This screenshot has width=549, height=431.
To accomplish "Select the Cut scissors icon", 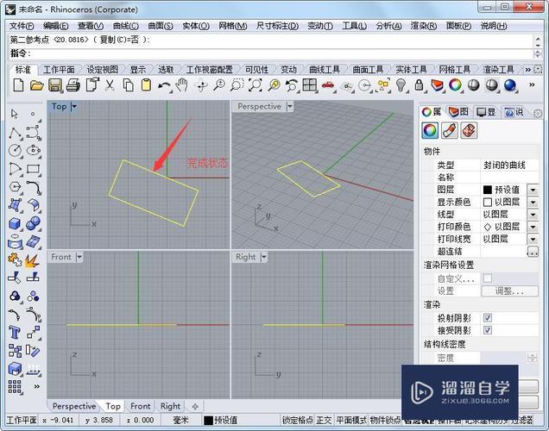I will [110, 85].
